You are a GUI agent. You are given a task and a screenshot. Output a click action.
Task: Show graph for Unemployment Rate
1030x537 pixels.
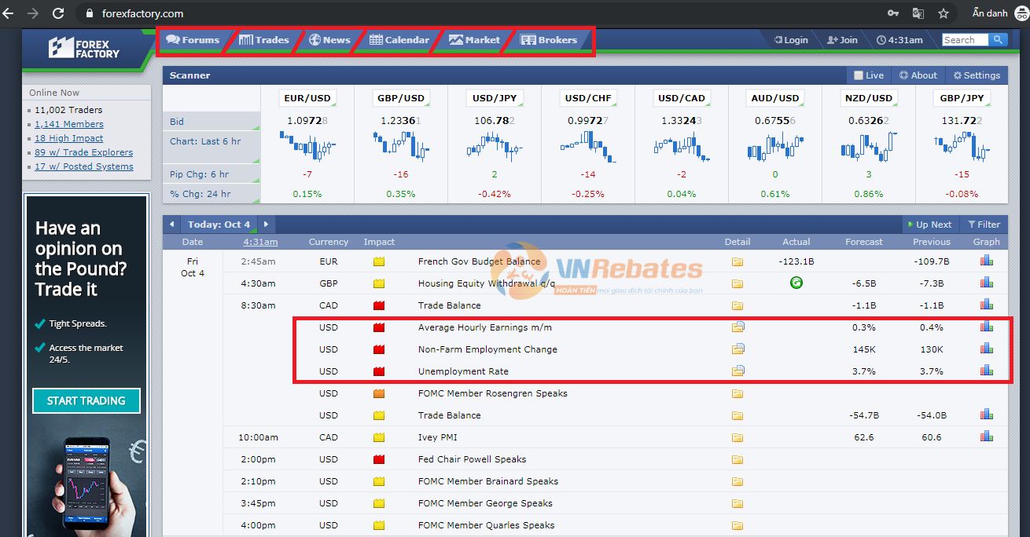click(986, 371)
